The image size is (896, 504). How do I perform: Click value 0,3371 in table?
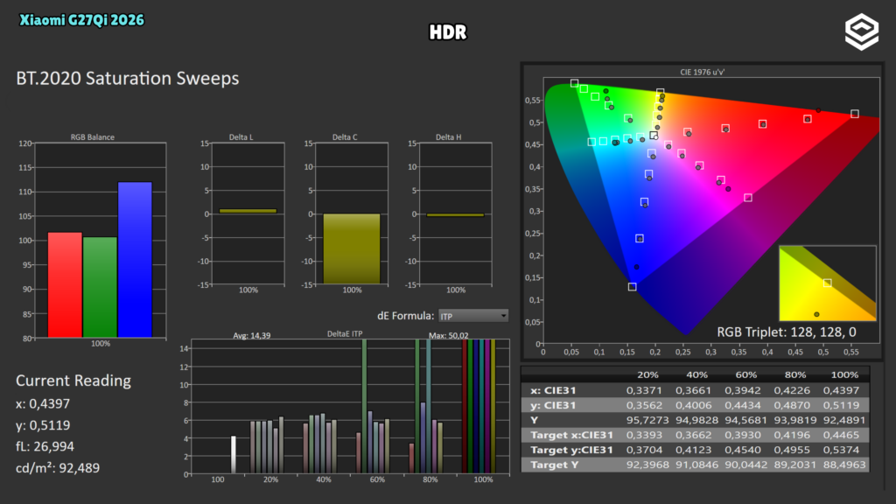click(644, 390)
